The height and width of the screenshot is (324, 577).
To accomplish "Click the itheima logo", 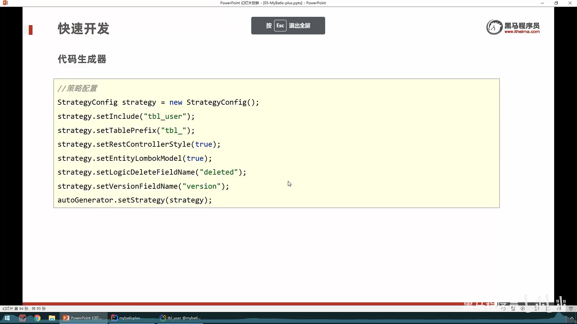I will (x=513, y=27).
